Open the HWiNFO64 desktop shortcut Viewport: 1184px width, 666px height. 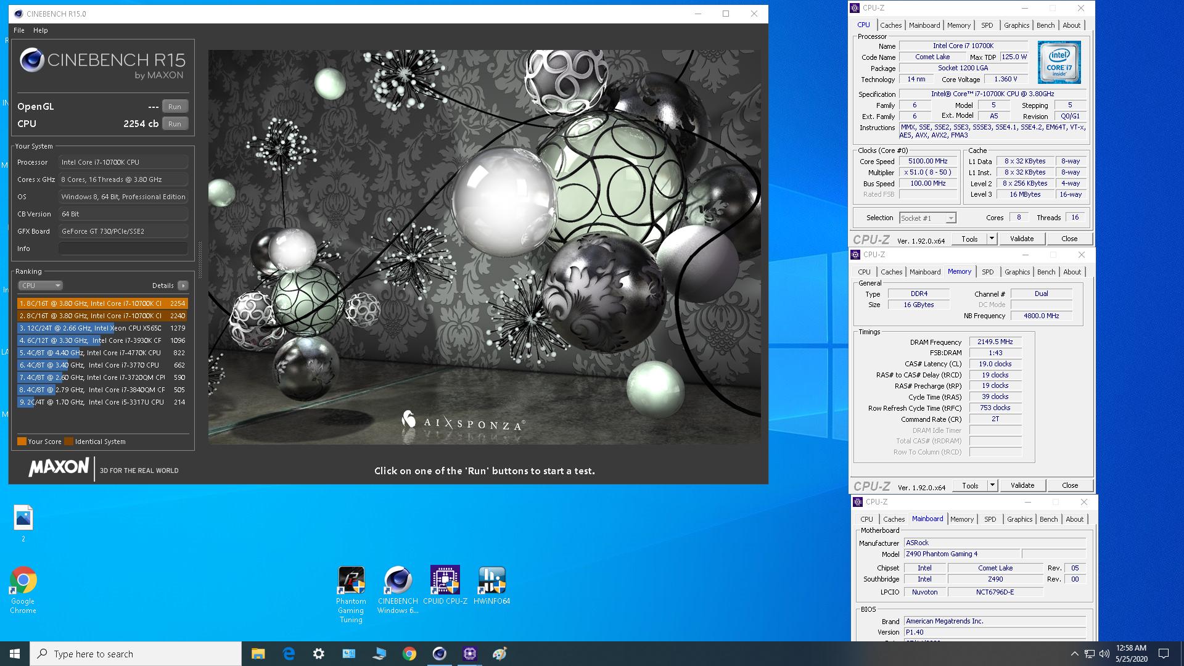point(491,581)
